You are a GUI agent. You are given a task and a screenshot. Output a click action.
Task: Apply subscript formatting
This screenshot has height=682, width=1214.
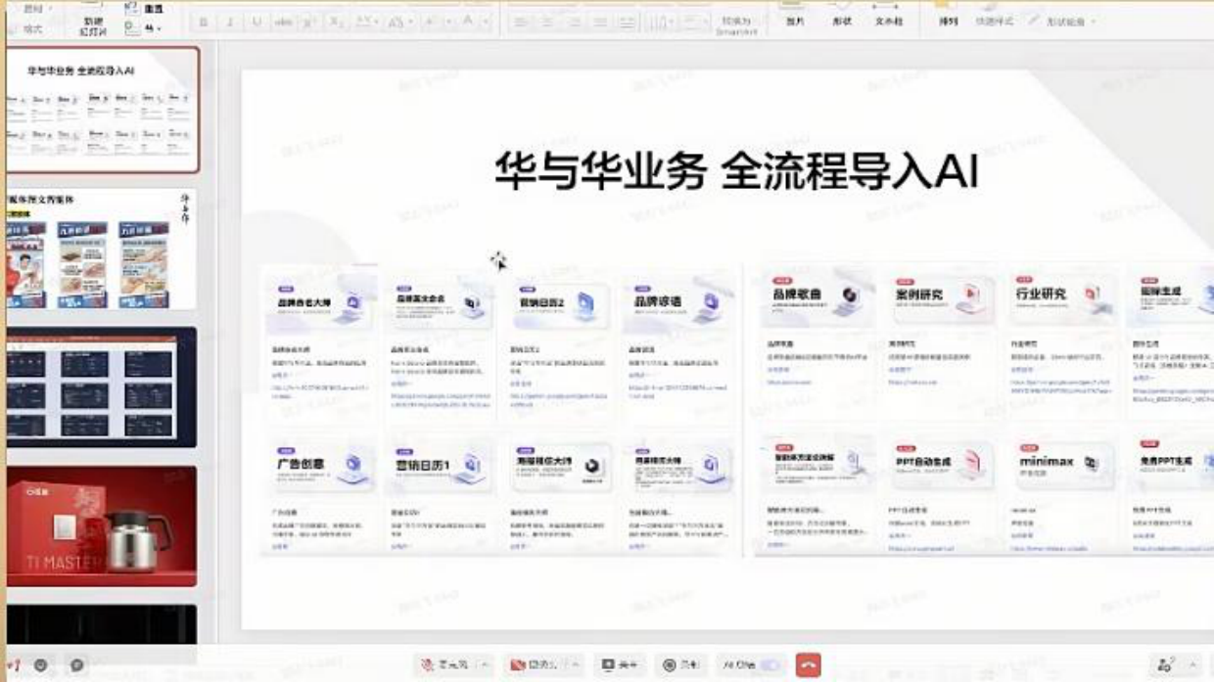[335, 22]
